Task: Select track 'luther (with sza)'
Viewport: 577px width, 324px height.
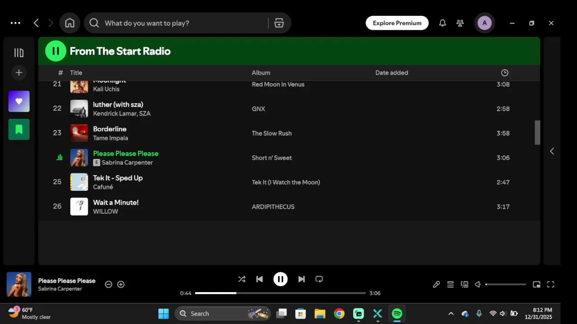Action: pos(118,104)
